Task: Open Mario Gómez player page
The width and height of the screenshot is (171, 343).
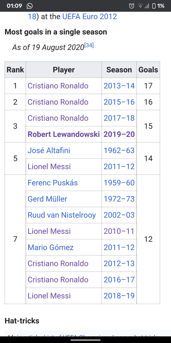Action: click(x=51, y=248)
